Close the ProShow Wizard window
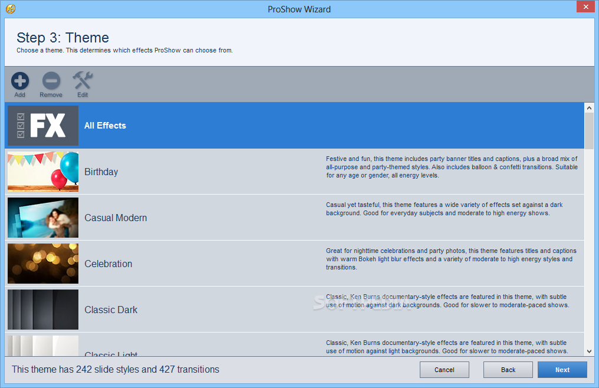The height and width of the screenshot is (388, 599). tap(585, 7)
